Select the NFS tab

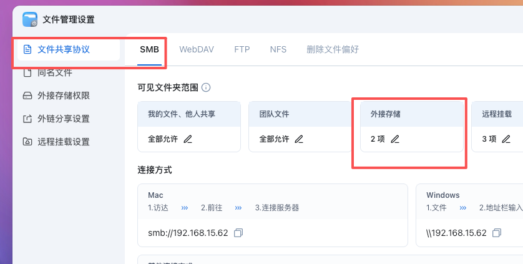(278, 49)
